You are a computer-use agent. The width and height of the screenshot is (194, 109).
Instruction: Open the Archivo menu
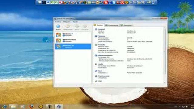click(x=58, y=22)
